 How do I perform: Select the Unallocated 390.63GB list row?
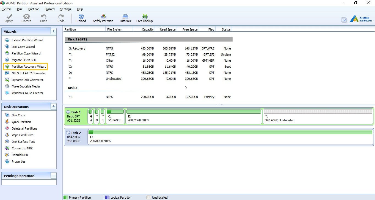(x=149, y=79)
